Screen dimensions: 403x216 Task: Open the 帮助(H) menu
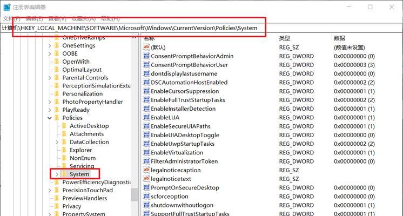tap(110, 19)
